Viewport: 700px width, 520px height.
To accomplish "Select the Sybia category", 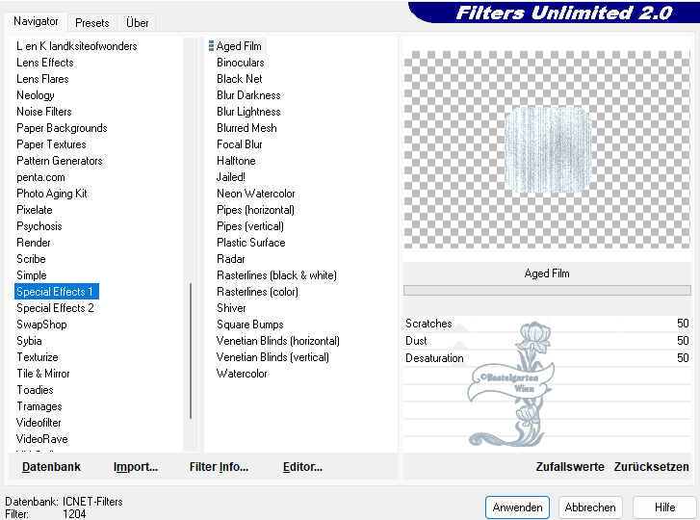I will [x=29, y=341].
